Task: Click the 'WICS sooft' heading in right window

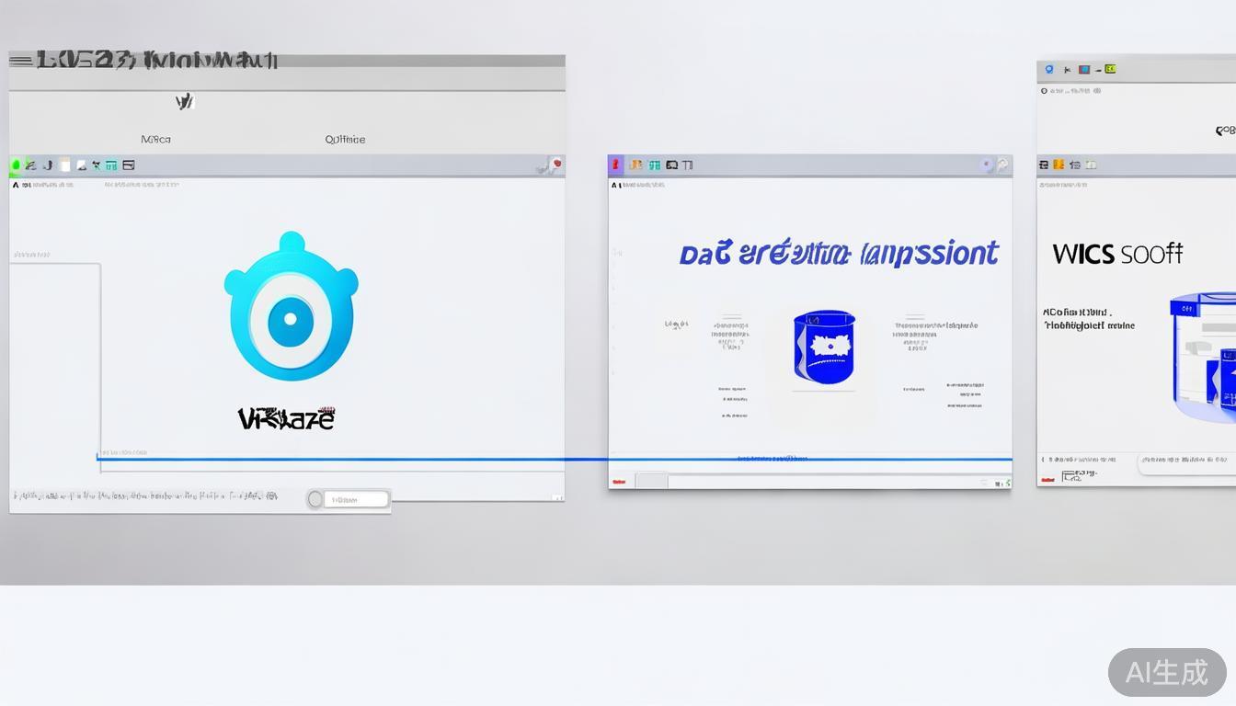Action: pos(1117,254)
